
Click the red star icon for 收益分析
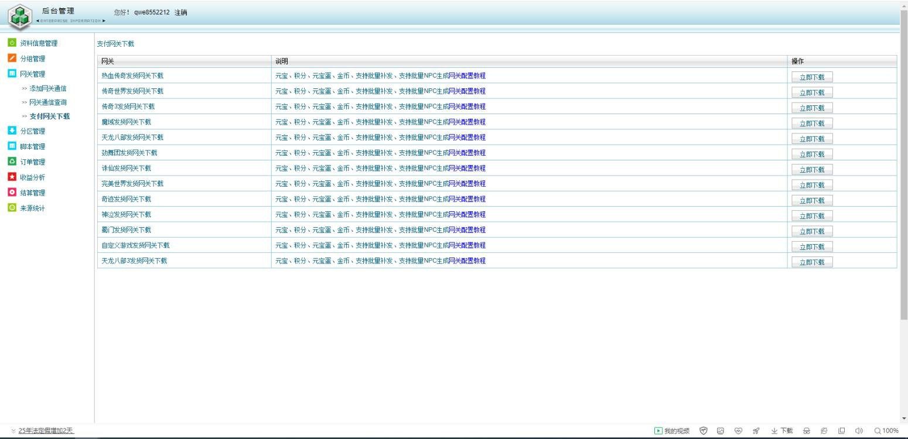tap(12, 177)
